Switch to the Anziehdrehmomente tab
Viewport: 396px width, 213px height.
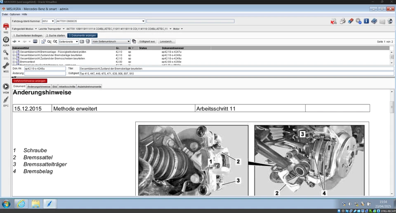[x=89, y=86]
